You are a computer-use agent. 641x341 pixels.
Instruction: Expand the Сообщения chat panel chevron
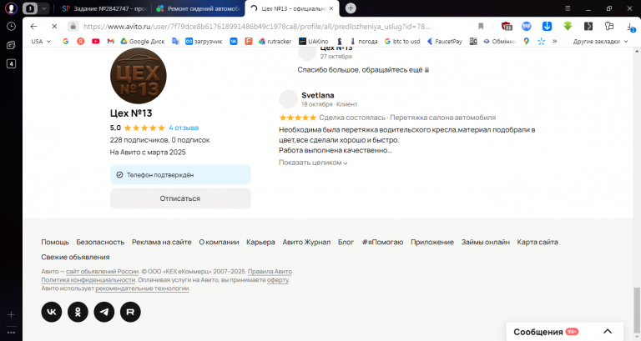(608, 332)
